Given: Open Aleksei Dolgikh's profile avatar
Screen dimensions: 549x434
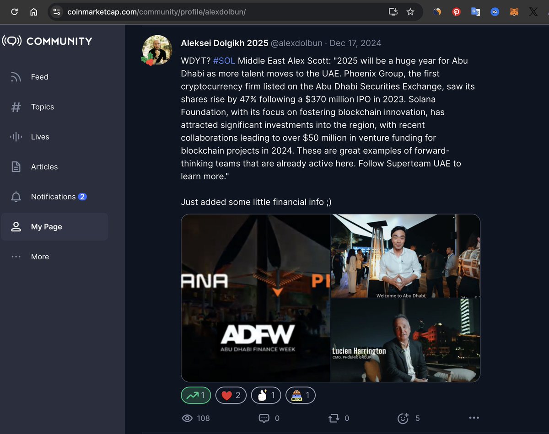Looking at the screenshot, I should point(157,50).
